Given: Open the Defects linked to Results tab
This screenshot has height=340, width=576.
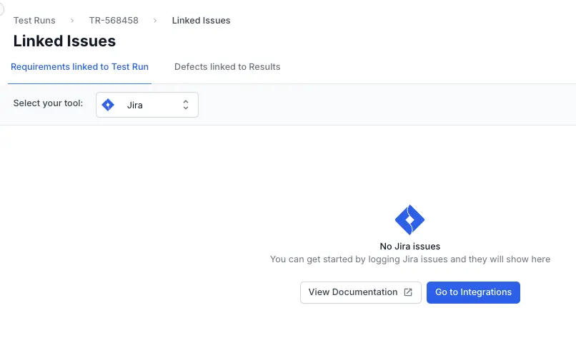Looking at the screenshot, I should point(227,67).
